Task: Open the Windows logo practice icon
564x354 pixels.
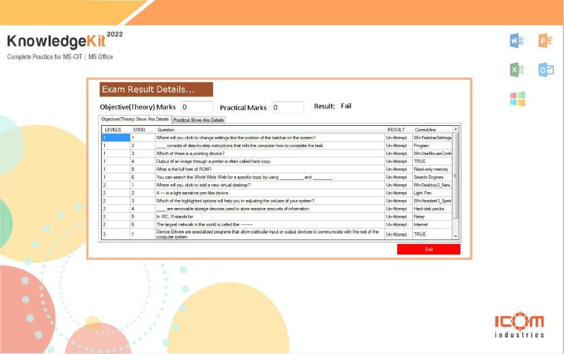Action: [517, 99]
